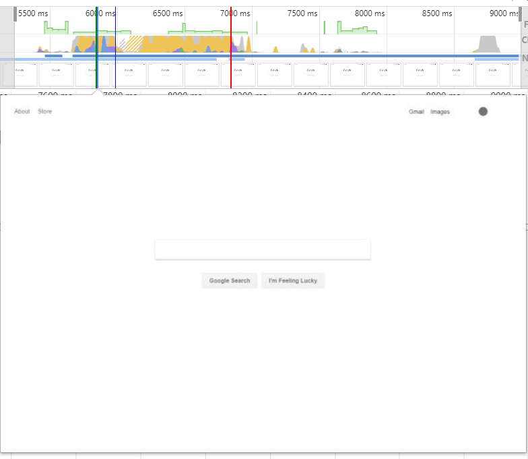Viewport: 528px width, 459px height.
Task: Select the blue DOMContentLoaded marker line
Action: (x=116, y=47)
